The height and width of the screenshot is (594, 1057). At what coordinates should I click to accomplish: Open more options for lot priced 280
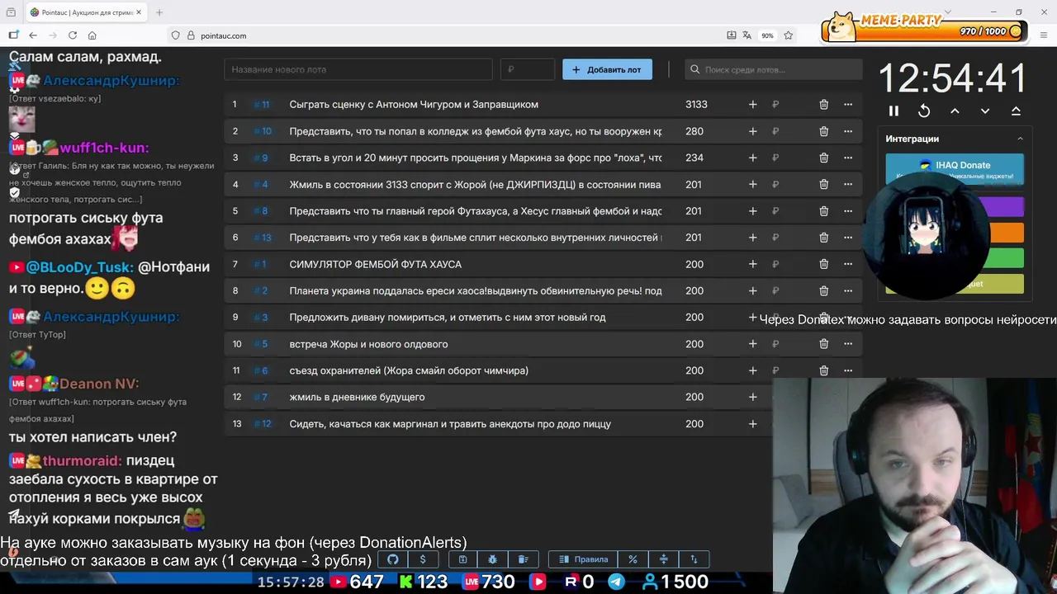(847, 131)
